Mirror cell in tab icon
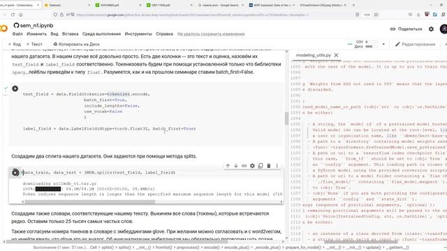 tap(261, 166)
